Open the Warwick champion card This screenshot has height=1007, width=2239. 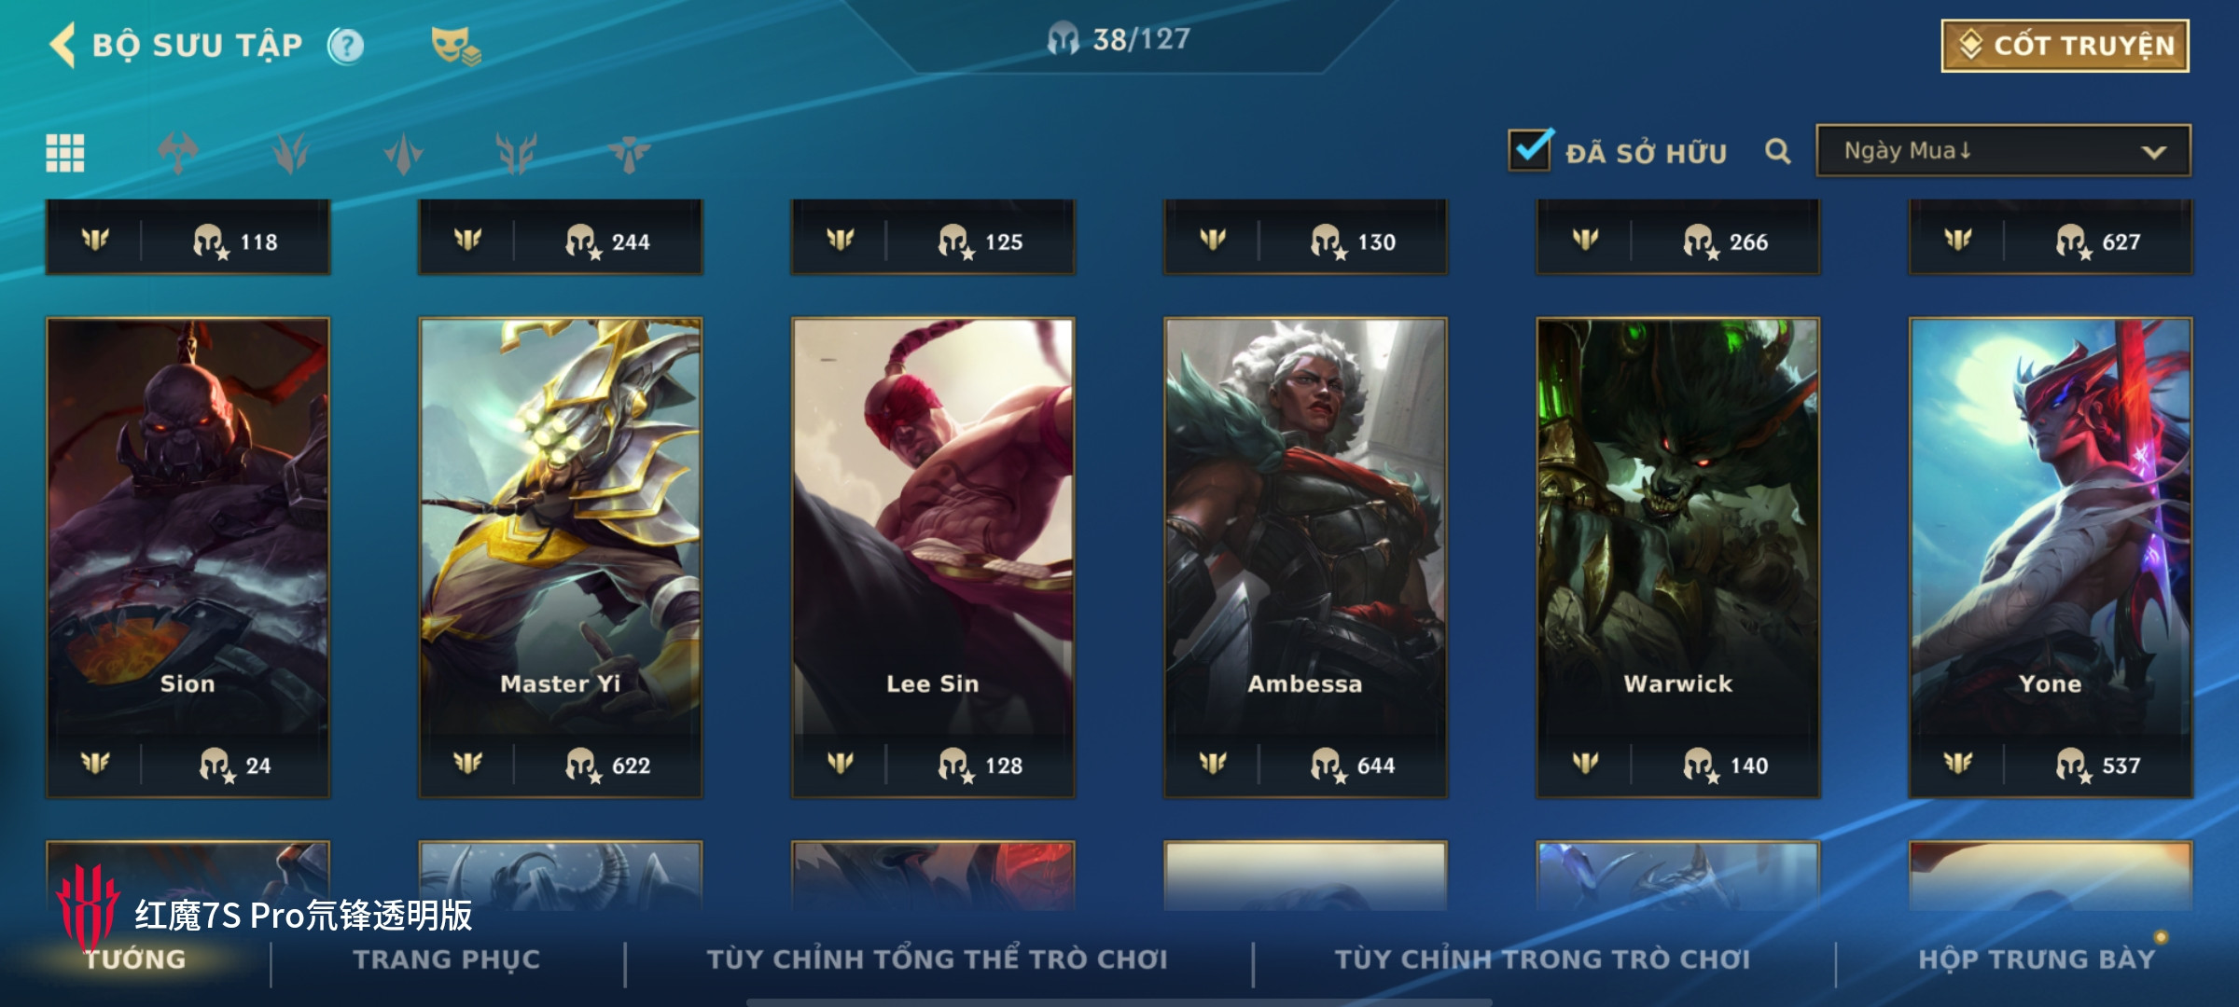[1677, 558]
